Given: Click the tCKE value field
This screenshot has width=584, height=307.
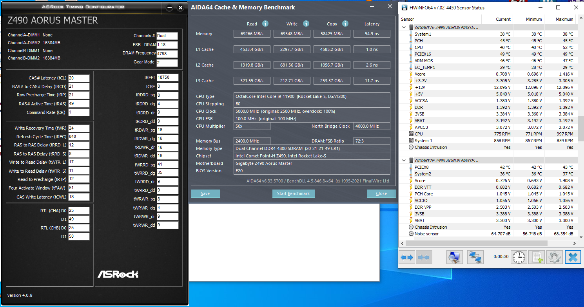Looking at the screenshot, I should point(167,86).
